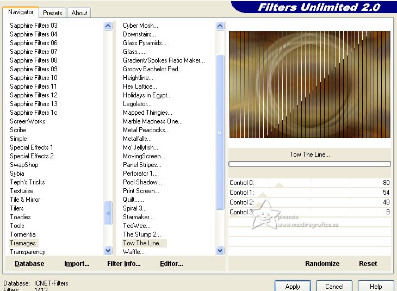
Task: Select the Tile & Mirror category
Action: [x=25, y=200]
